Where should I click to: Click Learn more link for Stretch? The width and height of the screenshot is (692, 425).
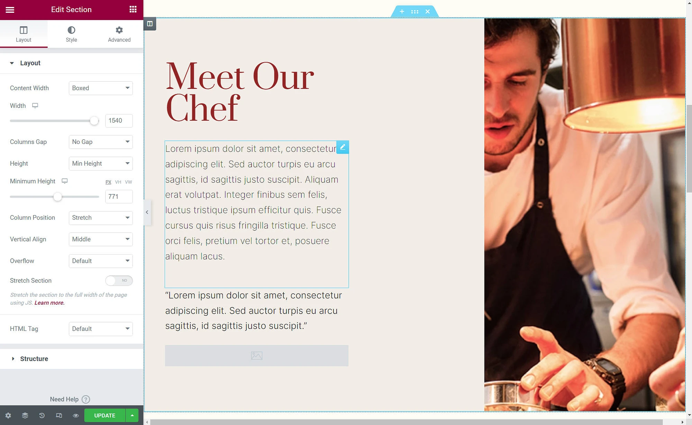coord(49,303)
